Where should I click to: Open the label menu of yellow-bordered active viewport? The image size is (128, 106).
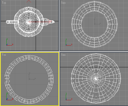click(x=4, y=55)
